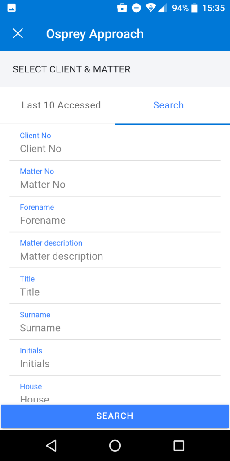Viewport: 230px width, 461px height.
Task: Select the Search tab
Action: point(169,105)
